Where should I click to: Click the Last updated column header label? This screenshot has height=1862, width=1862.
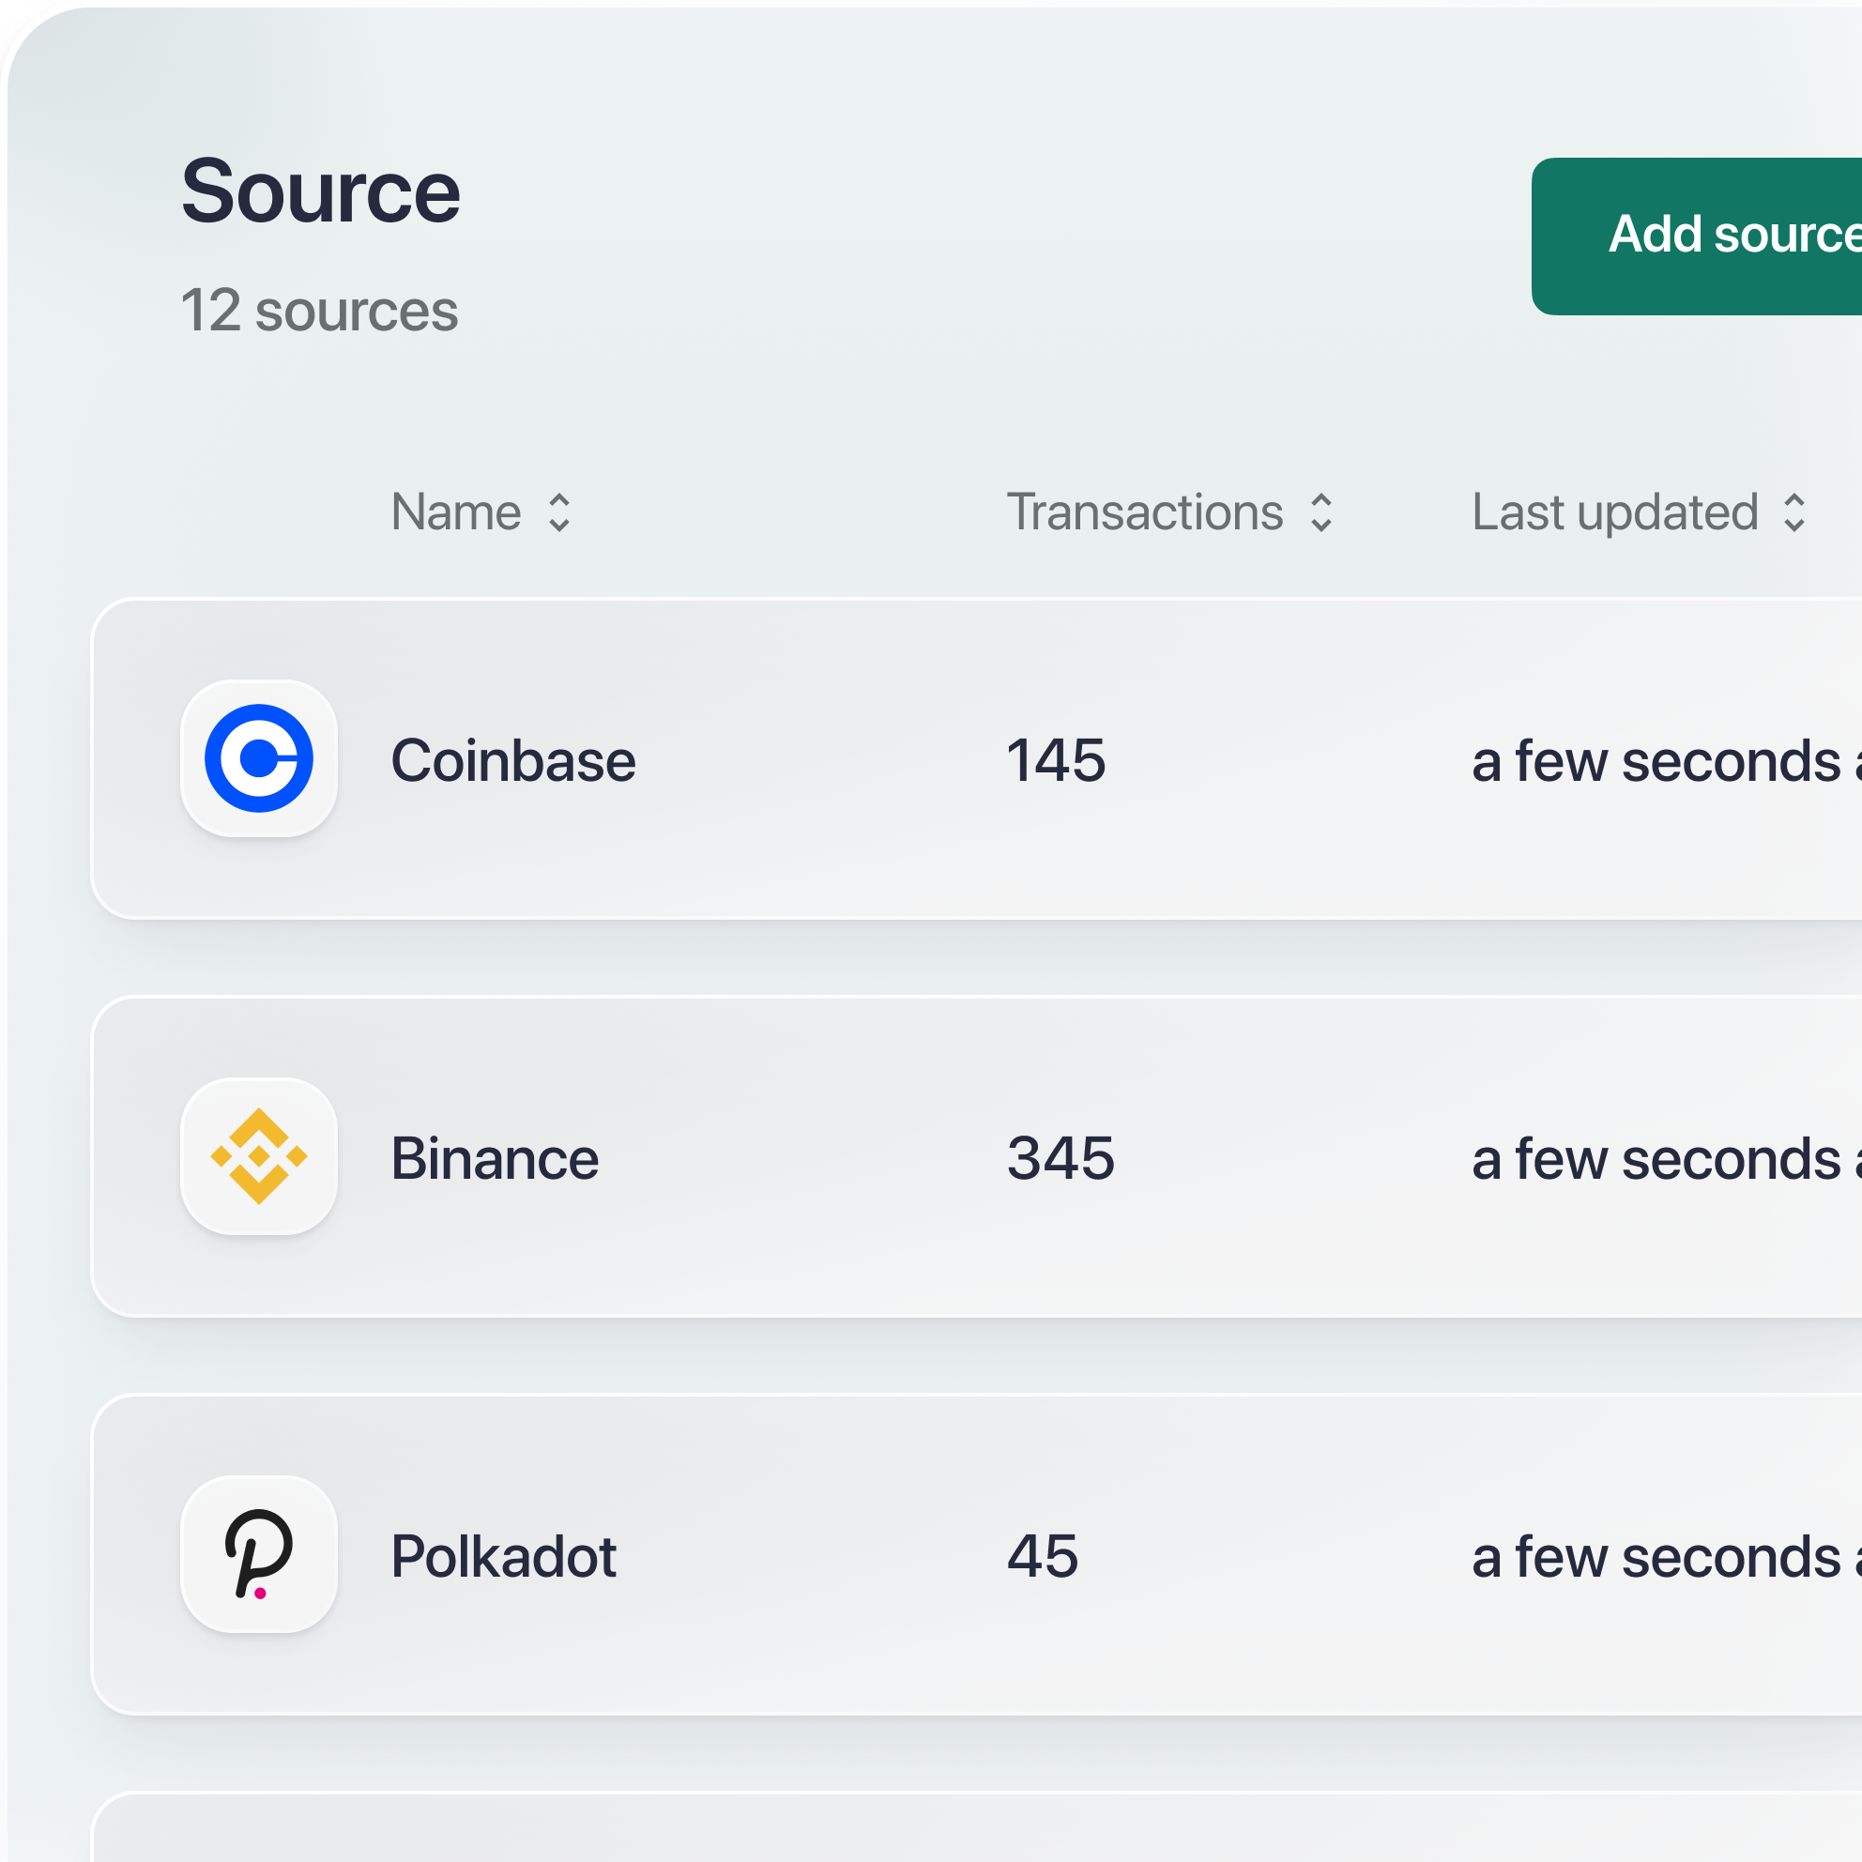pyautogui.click(x=1615, y=512)
